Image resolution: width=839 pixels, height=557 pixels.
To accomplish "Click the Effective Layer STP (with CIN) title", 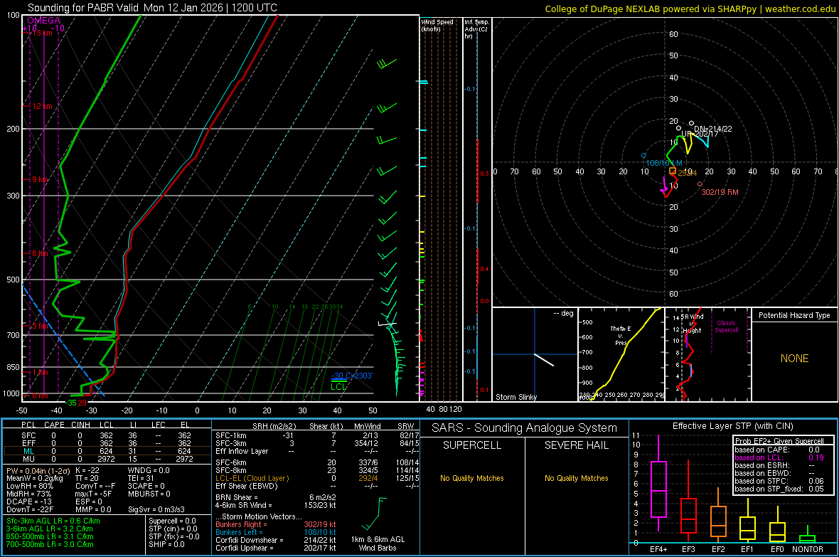I will pyautogui.click(x=732, y=426).
